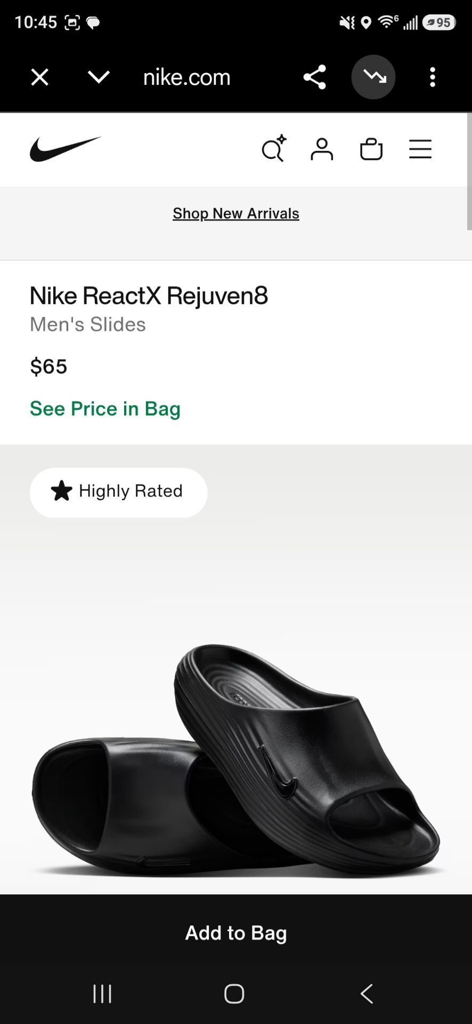
Task: Open Android recent apps button
Action: pyautogui.click(x=102, y=994)
